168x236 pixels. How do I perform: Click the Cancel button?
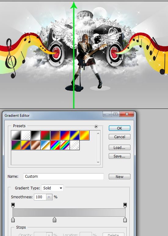click(x=119, y=137)
